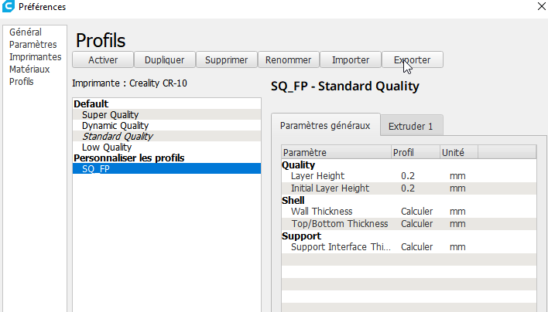Click the Personnaliser les profils header

click(x=129, y=158)
